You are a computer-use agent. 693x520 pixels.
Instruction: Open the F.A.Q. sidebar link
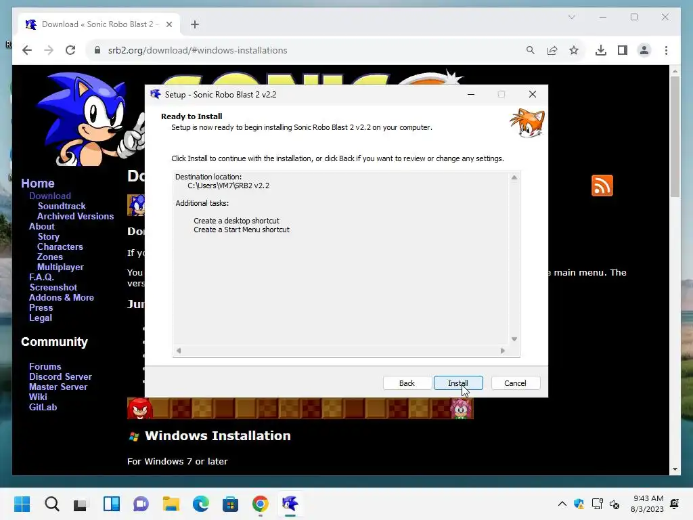[x=41, y=277]
